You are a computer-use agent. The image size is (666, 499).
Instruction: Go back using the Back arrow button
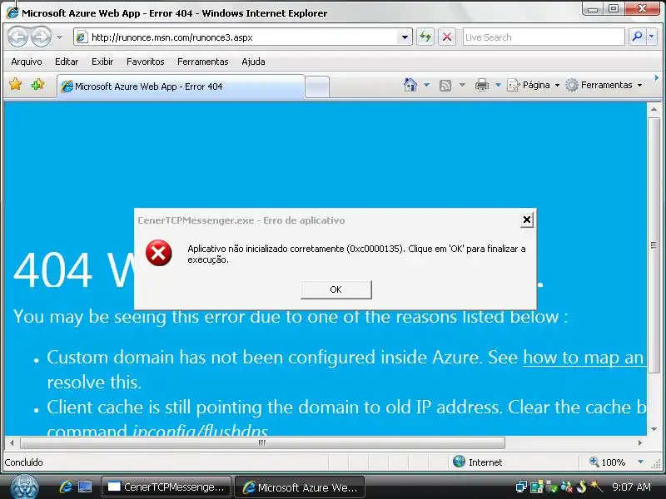(x=17, y=37)
